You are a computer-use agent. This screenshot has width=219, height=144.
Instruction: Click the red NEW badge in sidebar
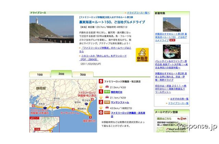point(172,40)
